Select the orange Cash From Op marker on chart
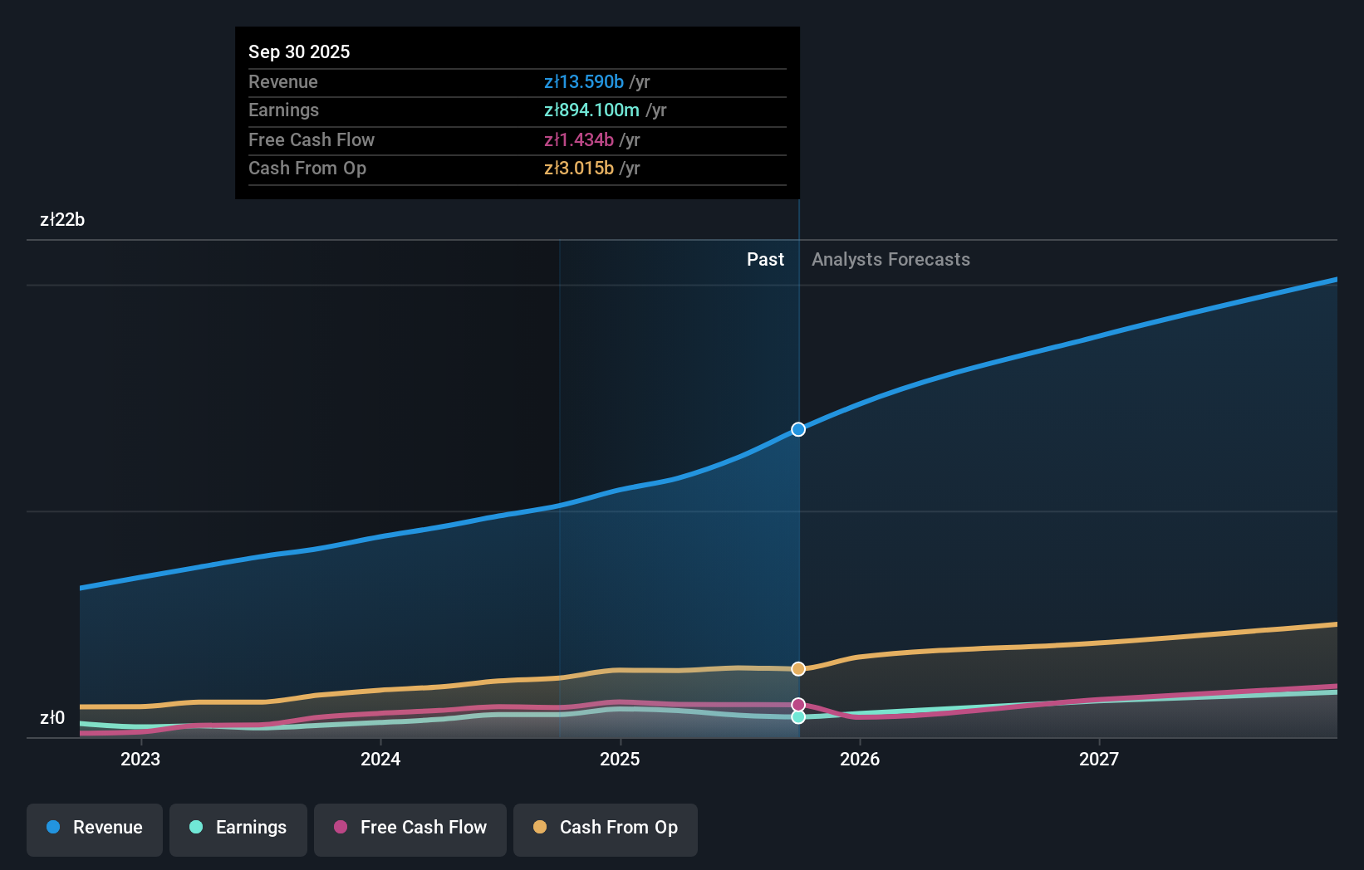 point(797,667)
